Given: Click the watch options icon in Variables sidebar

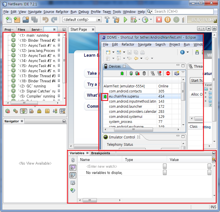Looking at the screenshot, I should pos(73,183).
